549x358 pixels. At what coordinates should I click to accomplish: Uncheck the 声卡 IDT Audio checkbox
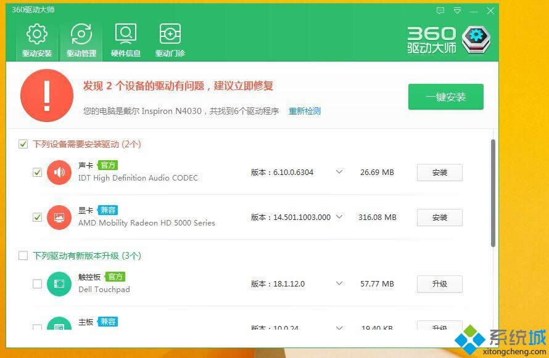pos(37,173)
